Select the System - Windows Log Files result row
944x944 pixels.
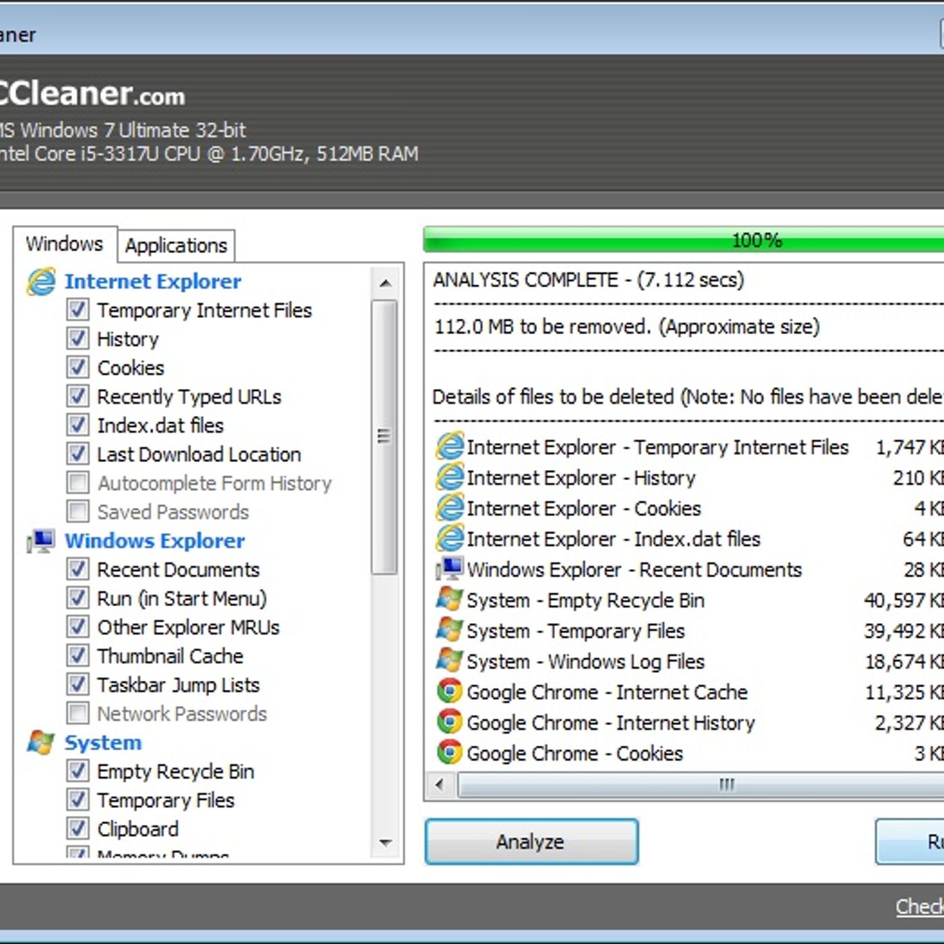(689, 661)
